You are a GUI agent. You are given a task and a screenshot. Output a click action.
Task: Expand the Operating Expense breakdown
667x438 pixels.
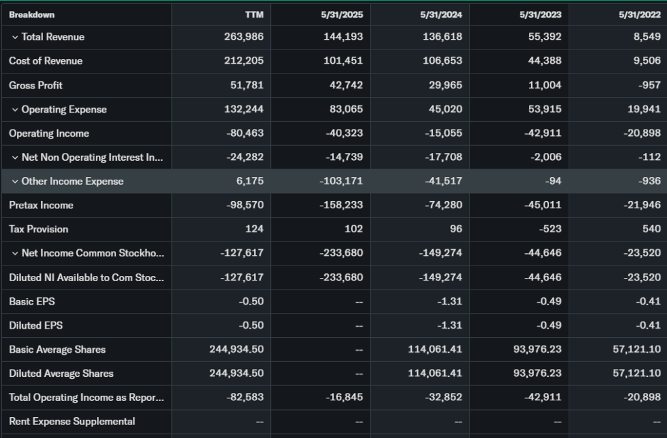pos(15,109)
